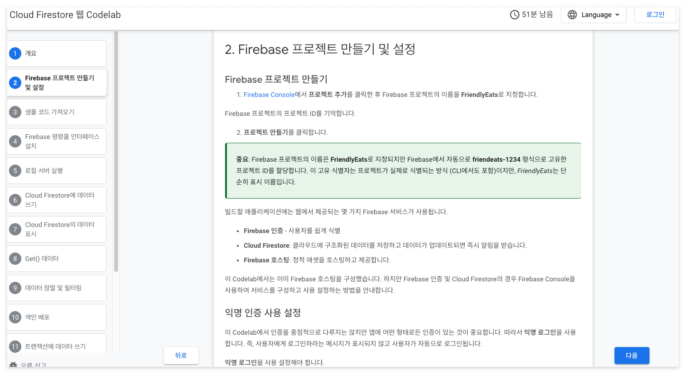
Task: Click the '익명 인증 사용 설정' subheading
Action: 263,313
